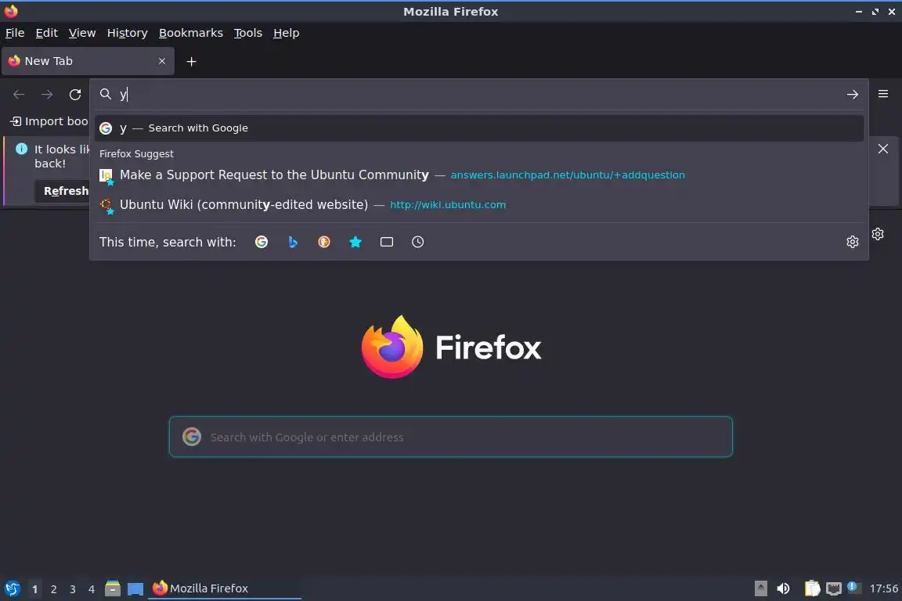Click the magnifier icon in the address bar

click(105, 95)
